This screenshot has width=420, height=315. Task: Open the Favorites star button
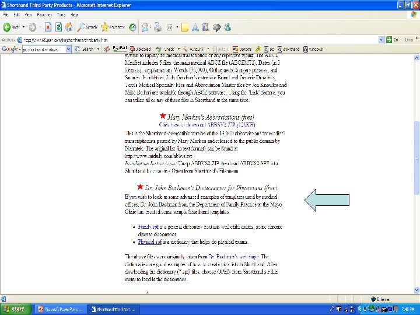click(x=113, y=27)
